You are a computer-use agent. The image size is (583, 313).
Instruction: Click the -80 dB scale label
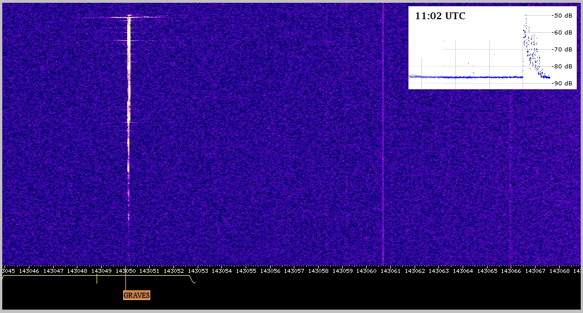562,67
